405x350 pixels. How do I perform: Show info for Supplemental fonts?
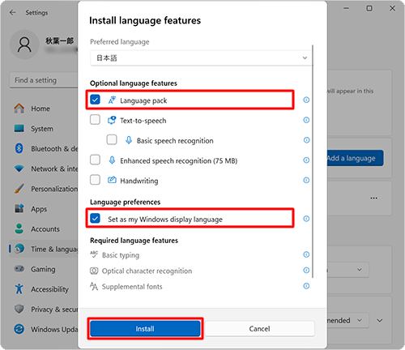pos(306,286)
